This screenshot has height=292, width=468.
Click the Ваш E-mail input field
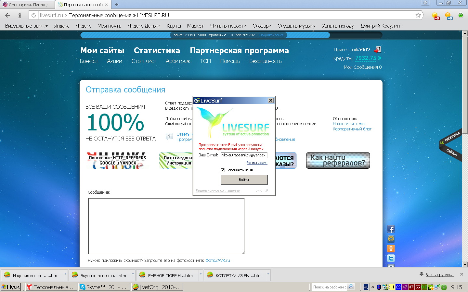[x=244, y=155]
